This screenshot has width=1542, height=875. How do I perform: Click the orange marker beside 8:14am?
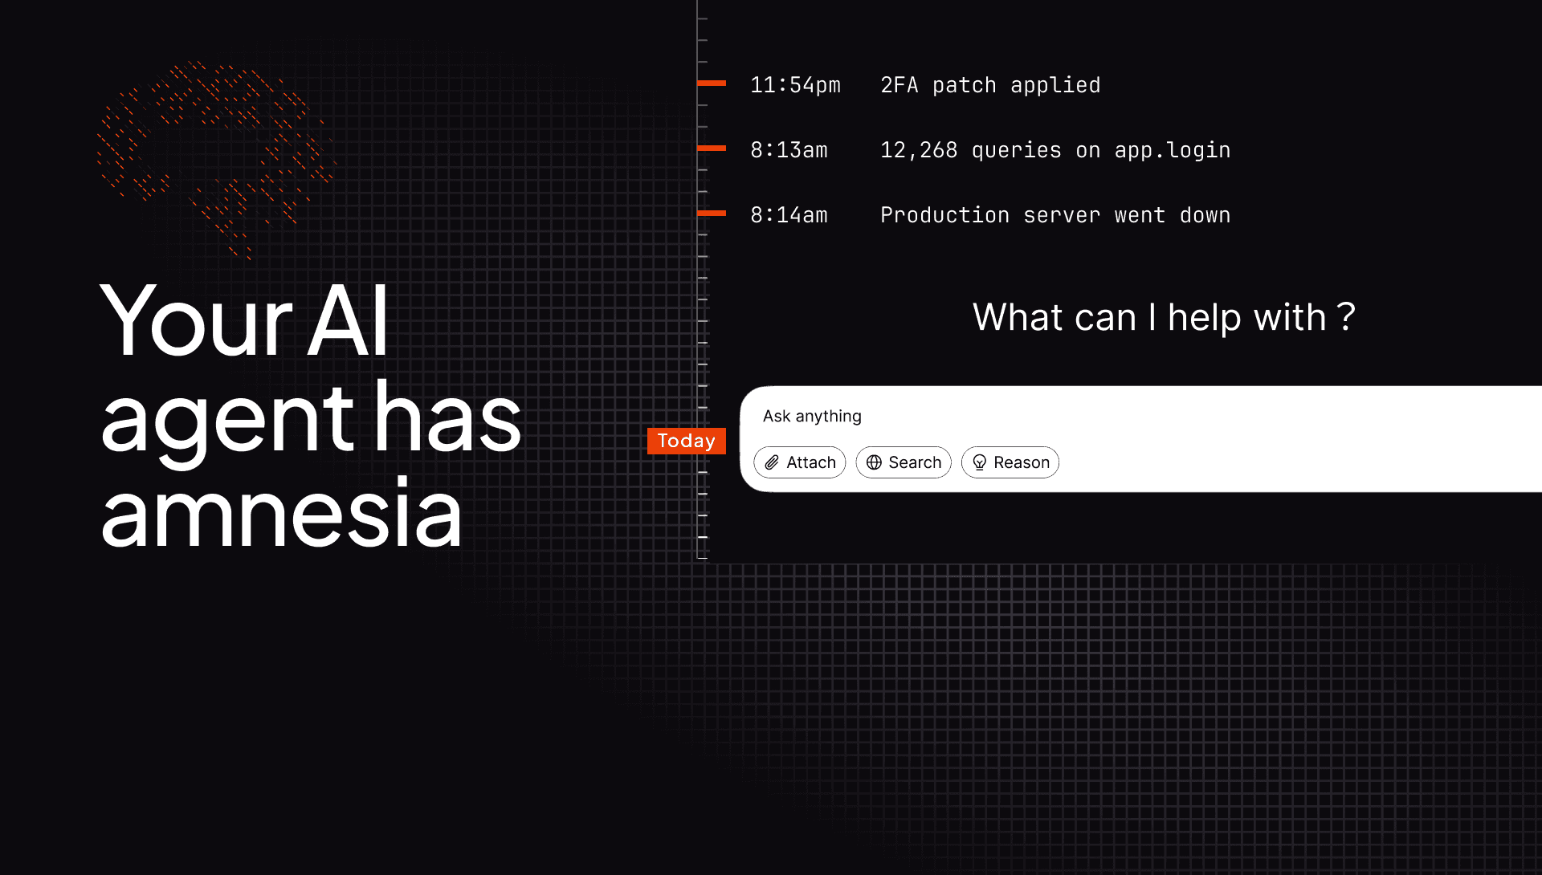[x=712, y=213]
